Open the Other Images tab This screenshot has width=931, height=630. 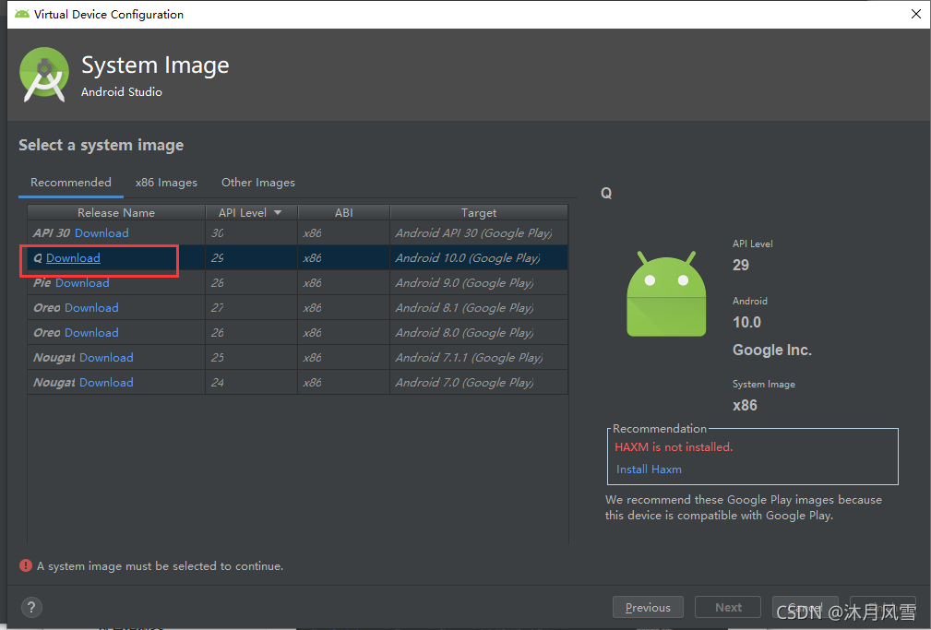[258, 183]
